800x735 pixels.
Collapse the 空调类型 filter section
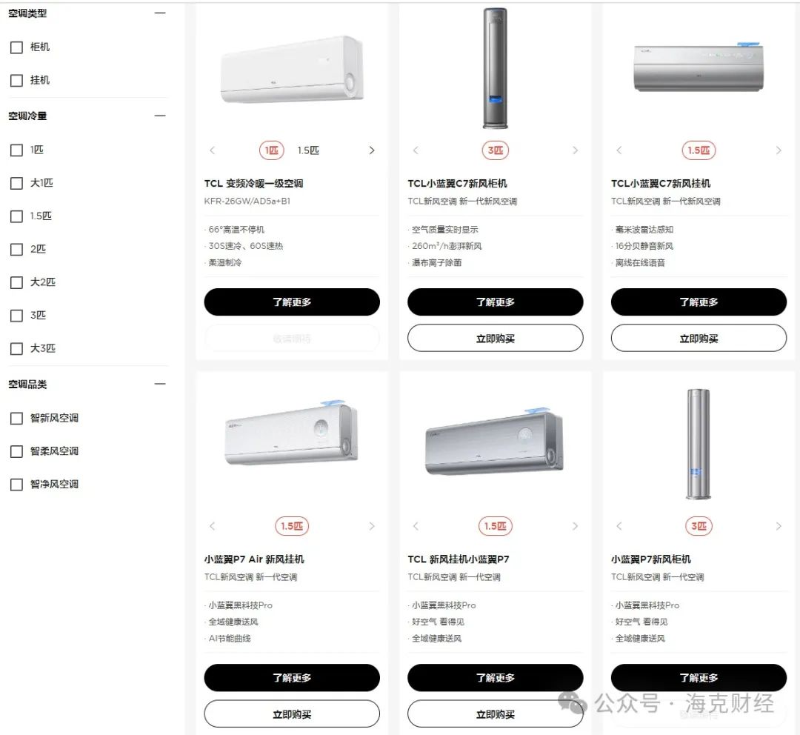[x=160, y=13]
